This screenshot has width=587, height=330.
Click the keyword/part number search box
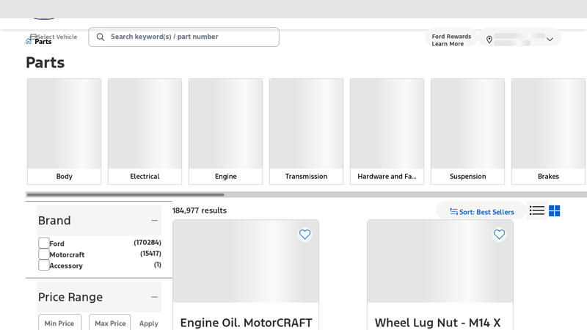[x=184, y=37]
